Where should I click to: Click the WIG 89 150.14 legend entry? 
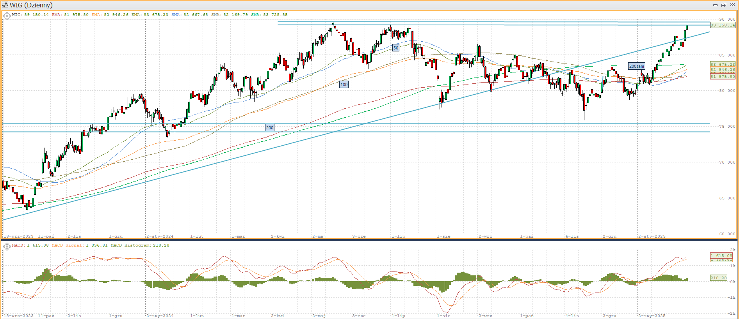click(x=30, y=15)
